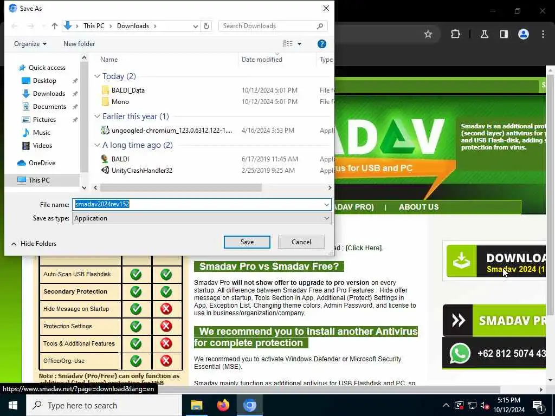Go to Desktop in the navigation pane
This screenshot has width=555, height=416.
coord(44,81)
